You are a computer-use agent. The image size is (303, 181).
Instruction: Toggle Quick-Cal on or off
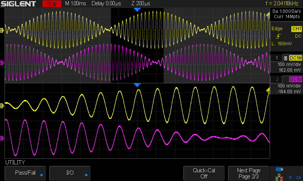pyautogui.click(x=204, y=173)
